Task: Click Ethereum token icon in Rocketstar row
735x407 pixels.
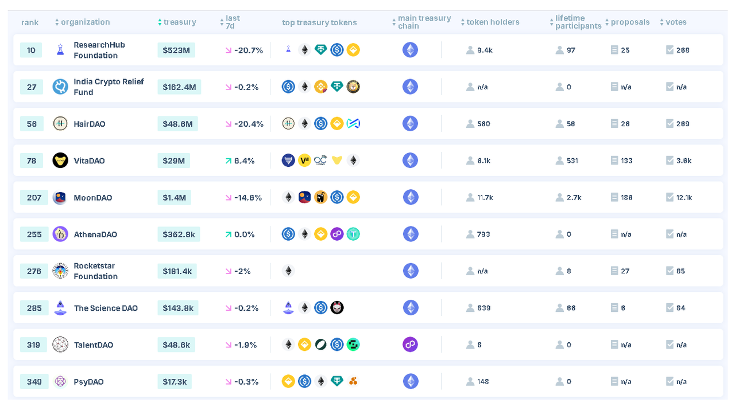Action: (288, 271)
